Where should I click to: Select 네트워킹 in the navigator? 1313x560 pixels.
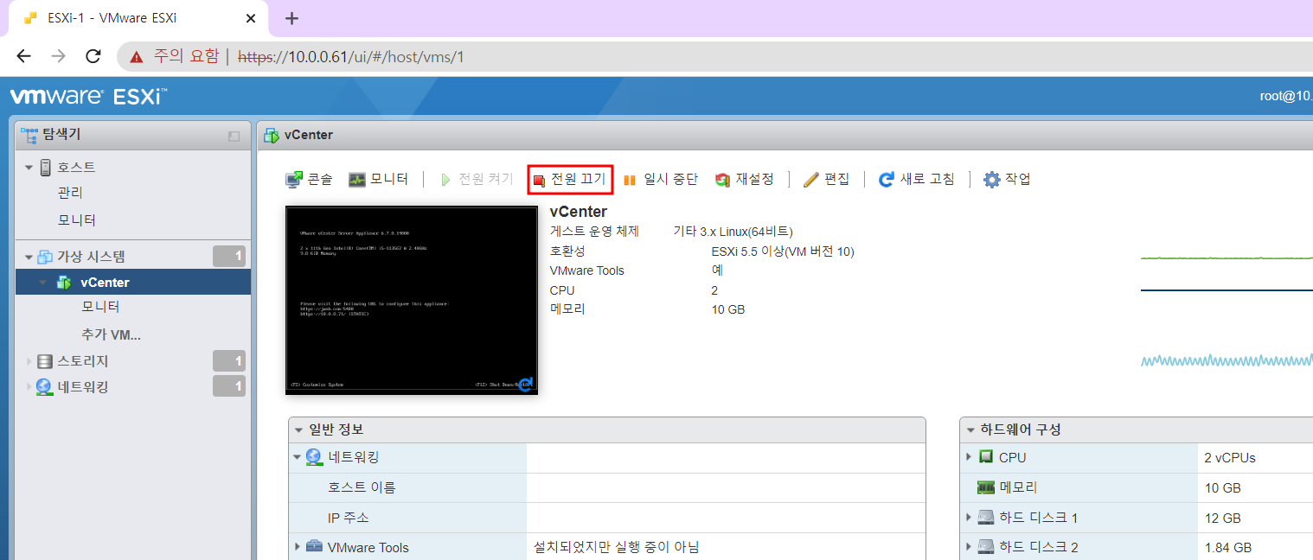83,387
